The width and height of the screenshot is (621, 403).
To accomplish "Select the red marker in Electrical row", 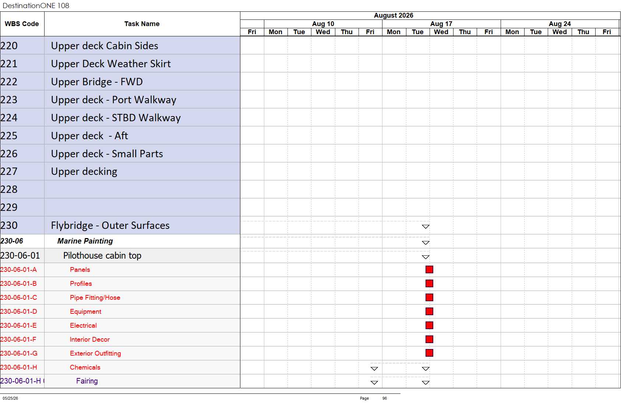I will click(429, 325).
